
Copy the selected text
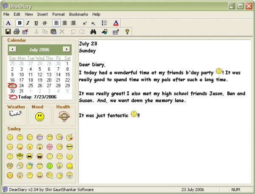click(x=45, y=31)
